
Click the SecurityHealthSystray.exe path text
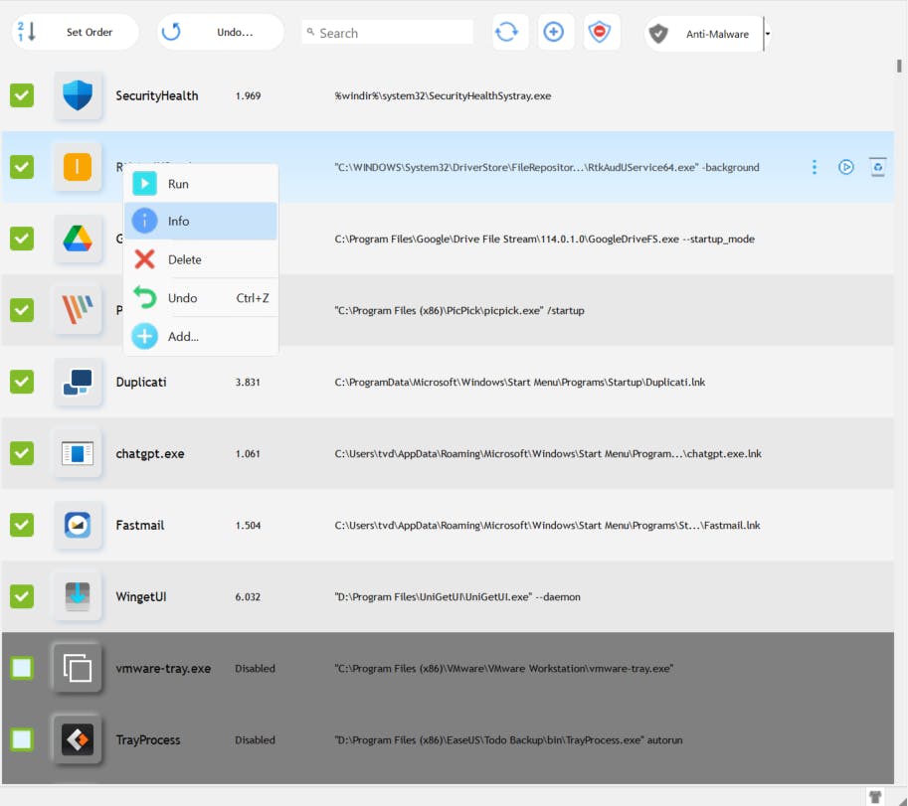pos(443,96)
